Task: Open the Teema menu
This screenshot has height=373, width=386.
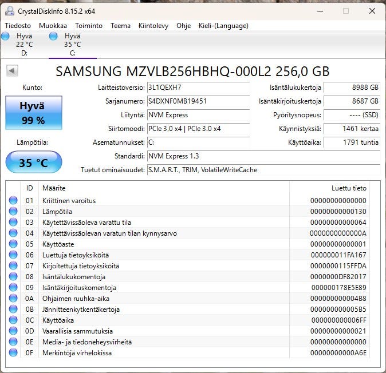Action: (120, 26)
